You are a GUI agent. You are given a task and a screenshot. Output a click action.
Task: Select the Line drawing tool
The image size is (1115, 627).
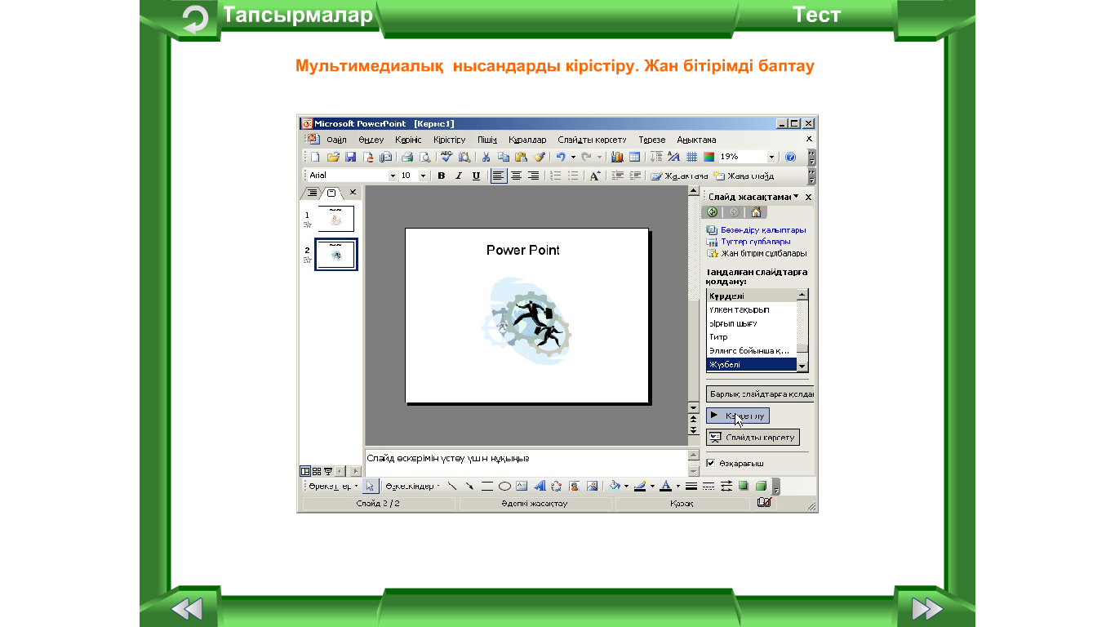451,486
